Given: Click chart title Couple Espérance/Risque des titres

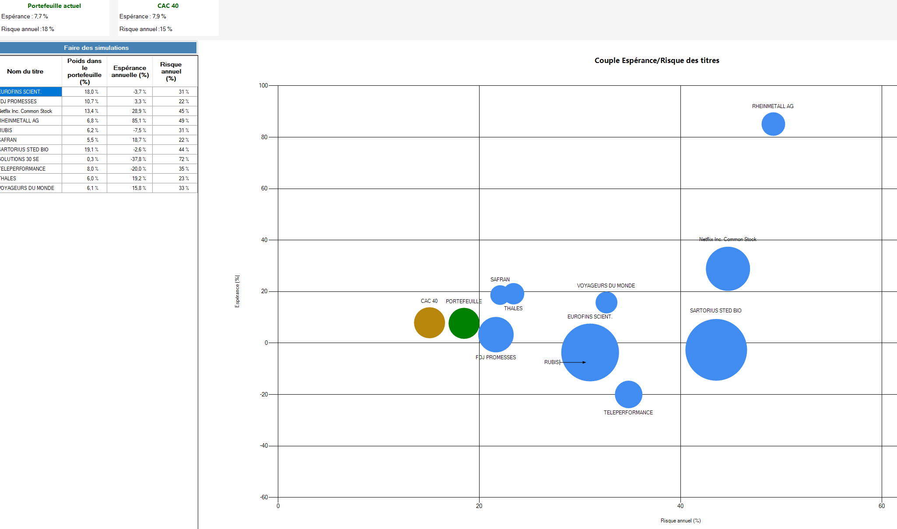Looking at the screenshot, I should click(x=657, y=60).
